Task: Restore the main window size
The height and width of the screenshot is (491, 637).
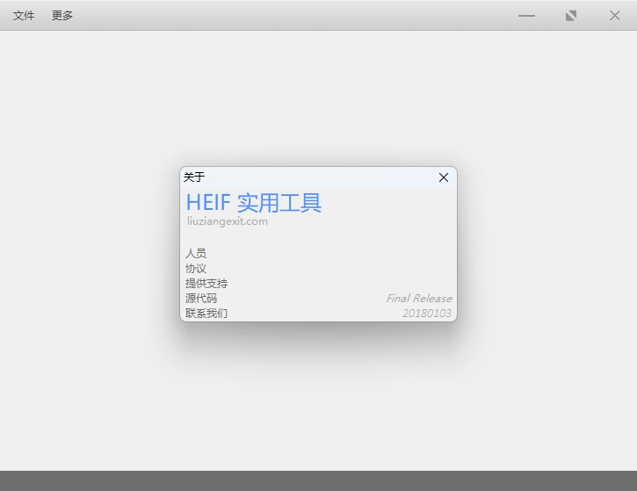Action: pyautogui.click(x=571, y=16)
